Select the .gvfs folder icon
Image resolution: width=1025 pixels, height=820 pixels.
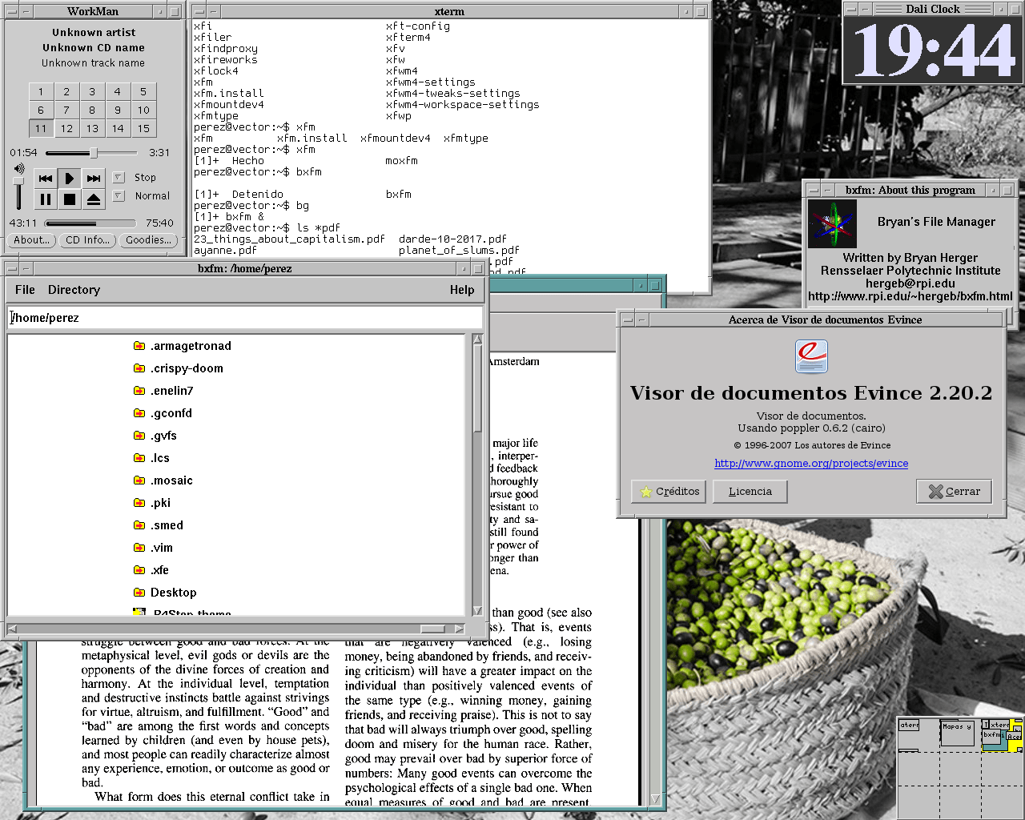[x=139, y=436]
